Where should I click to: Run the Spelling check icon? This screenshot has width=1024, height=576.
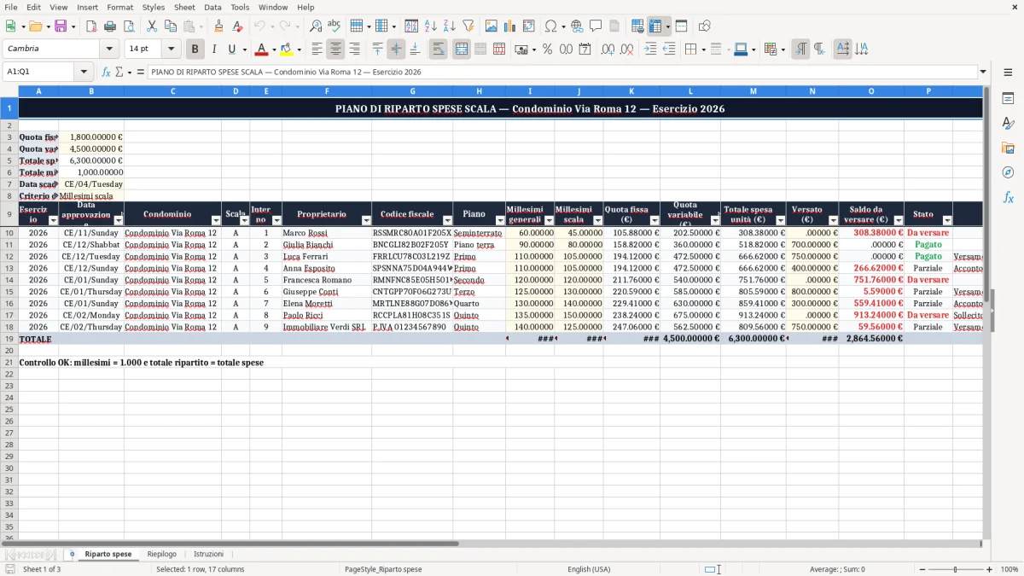tap(334, 26)
